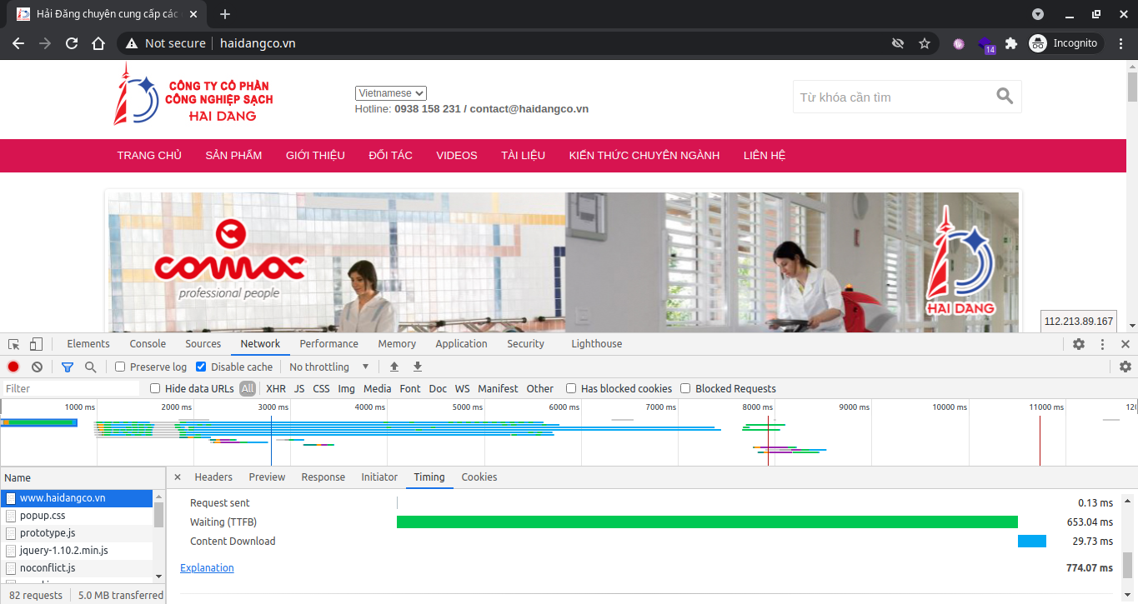Close the request details pane
The image size is (1138, 604).
(178, 477)
